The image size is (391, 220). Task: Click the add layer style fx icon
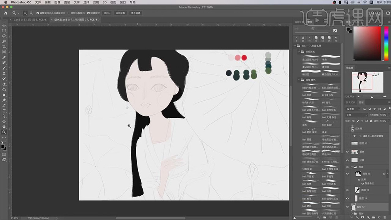357,218
